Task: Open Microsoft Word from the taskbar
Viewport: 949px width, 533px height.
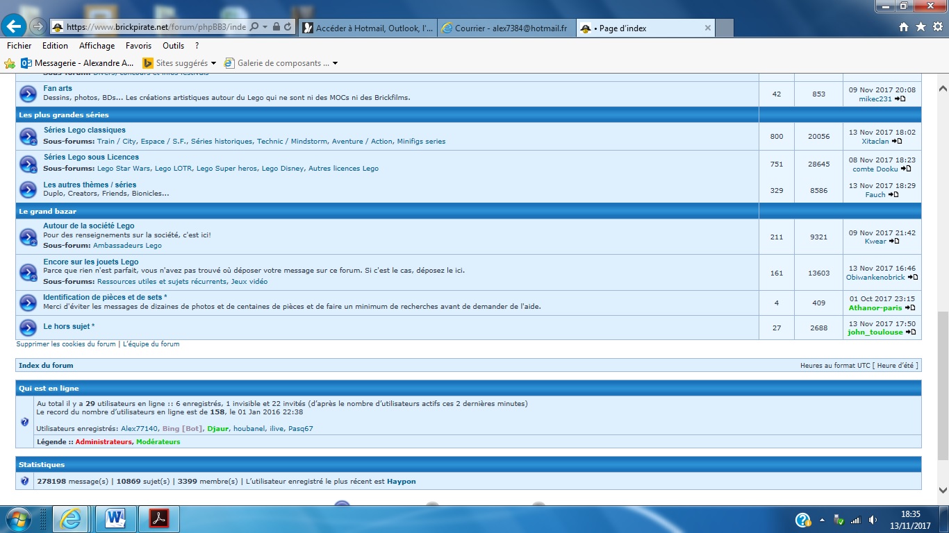Action: (115, 518)
